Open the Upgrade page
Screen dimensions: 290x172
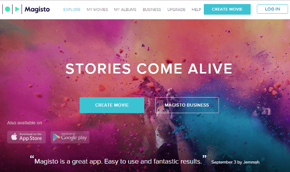point(176,10)
